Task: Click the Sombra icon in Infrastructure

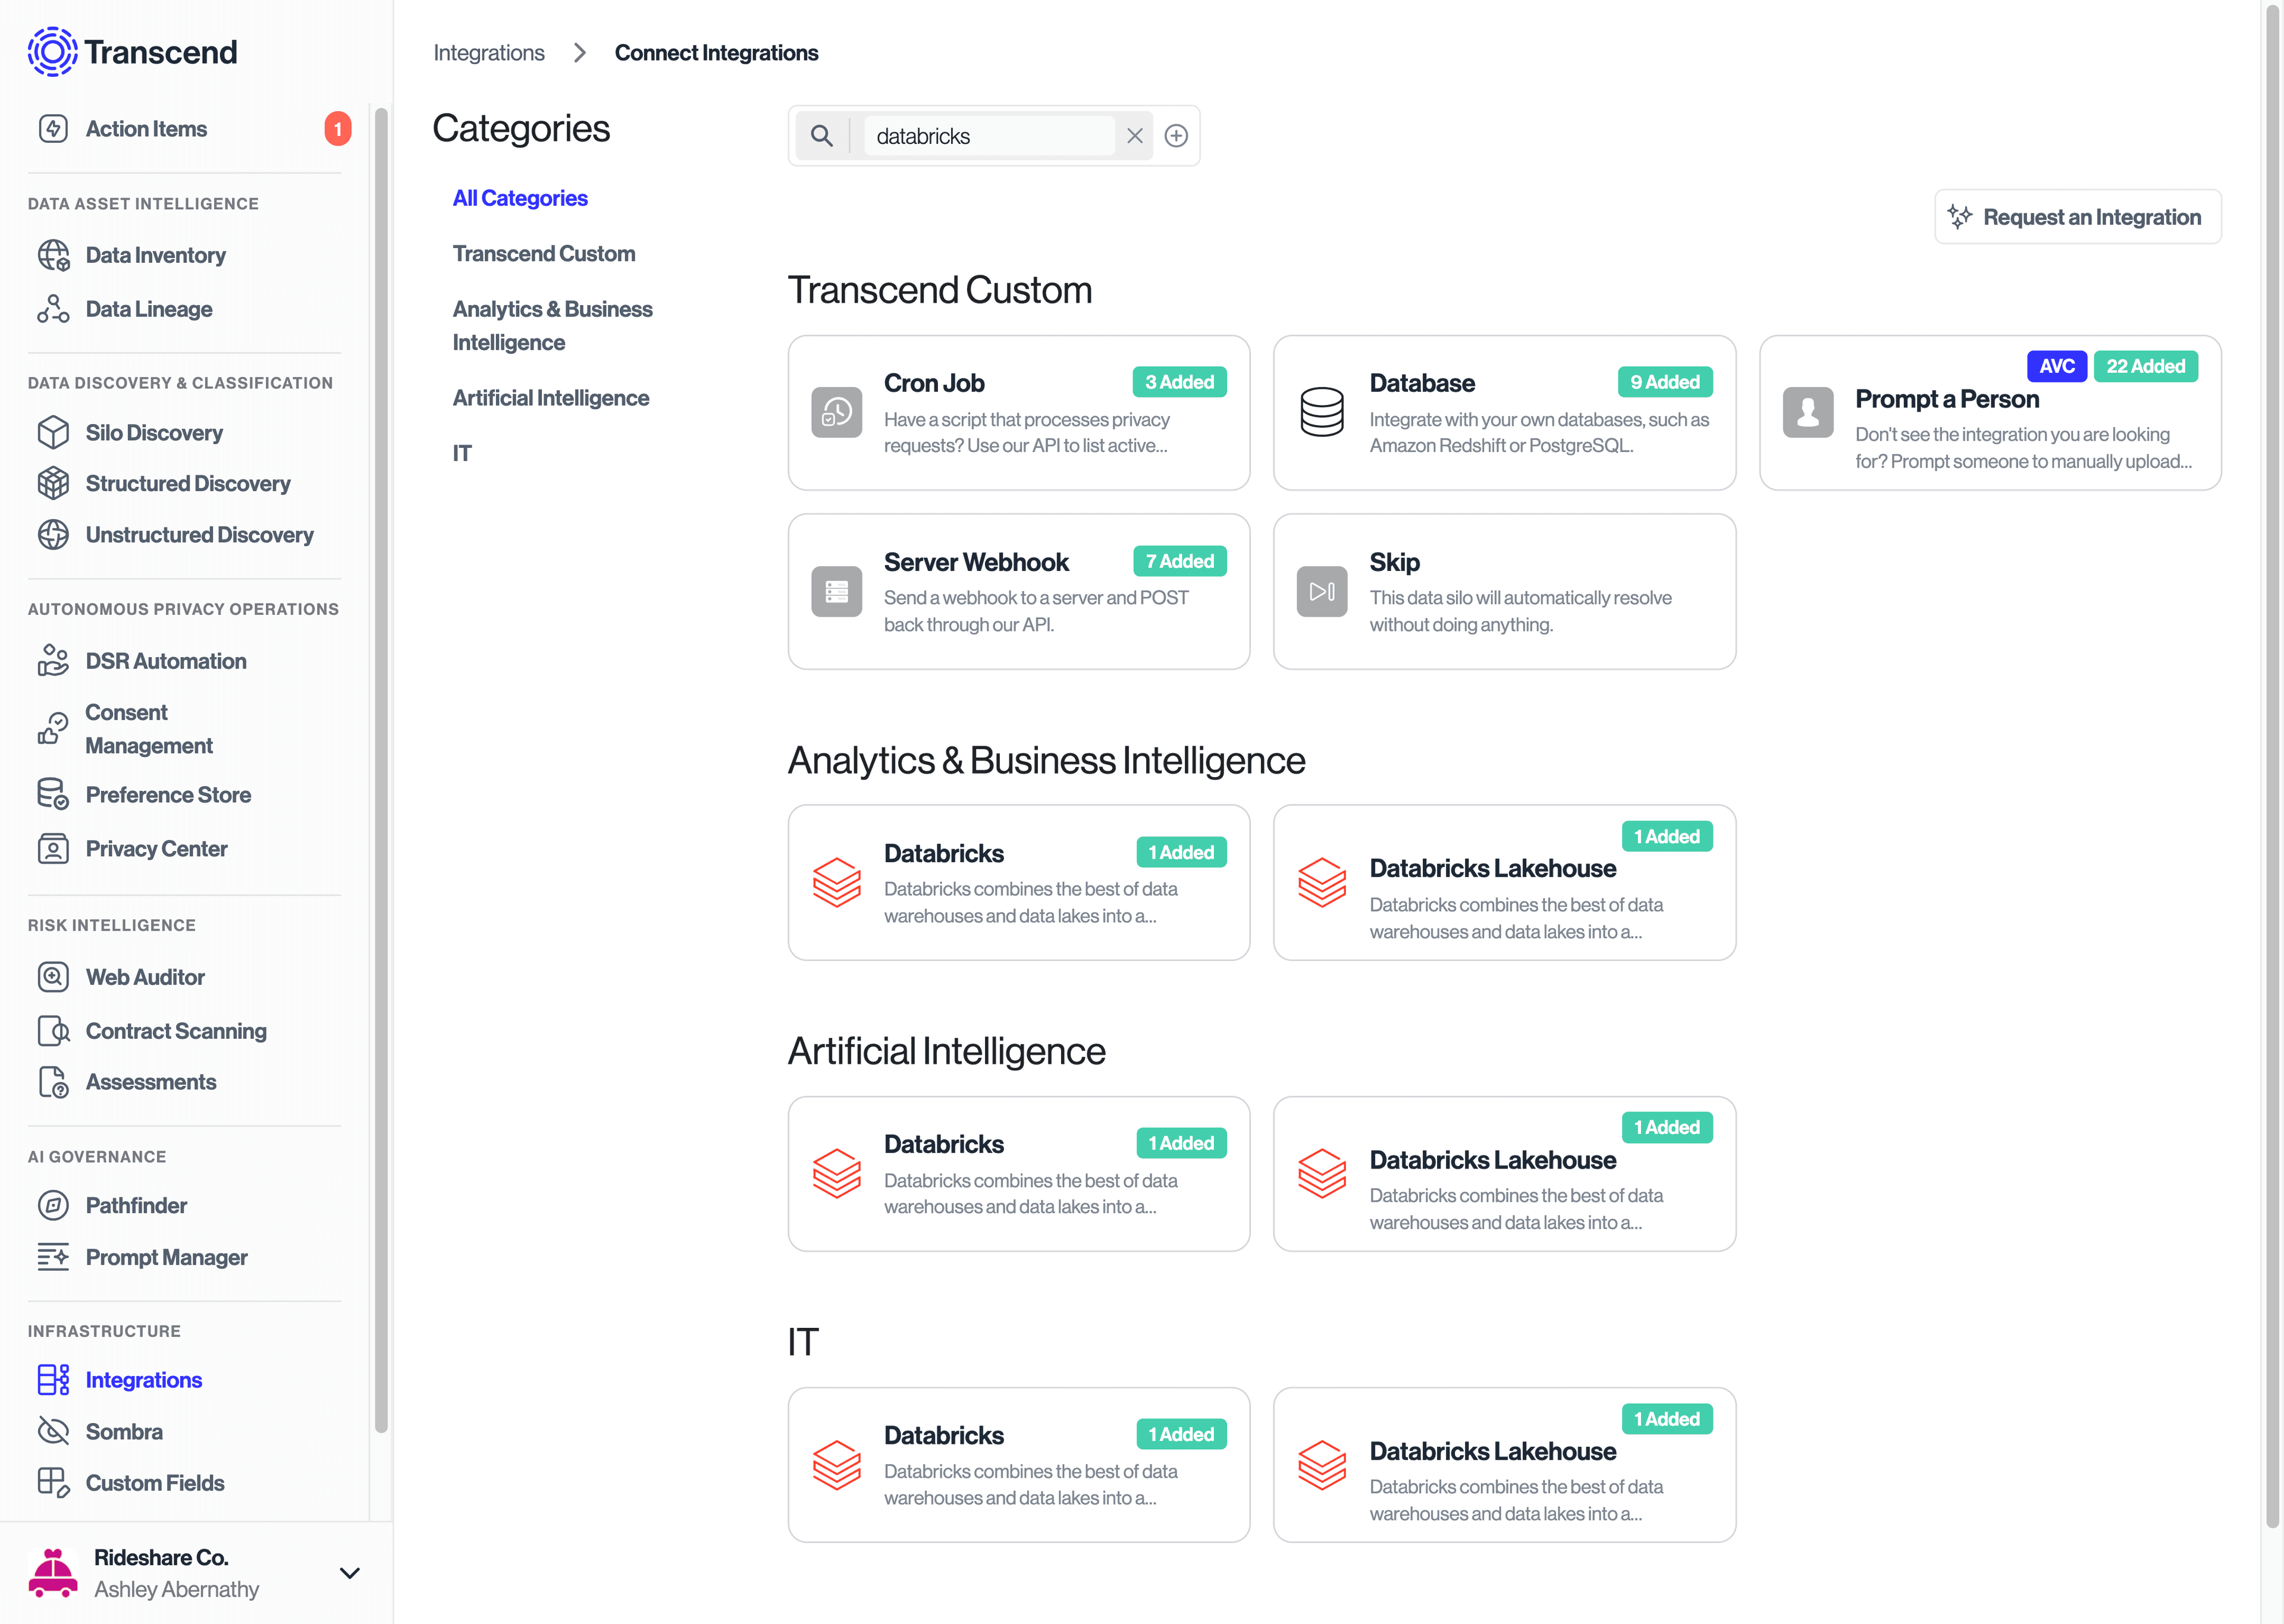Action: click(x=54, y=1431)
